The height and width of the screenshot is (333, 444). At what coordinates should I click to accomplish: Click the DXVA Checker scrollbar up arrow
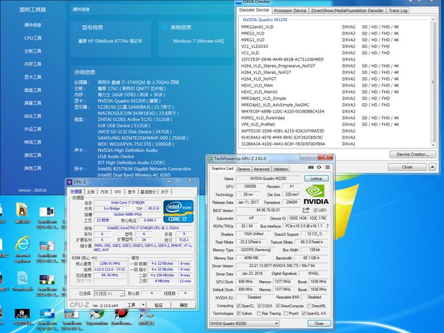coord(433,19)
